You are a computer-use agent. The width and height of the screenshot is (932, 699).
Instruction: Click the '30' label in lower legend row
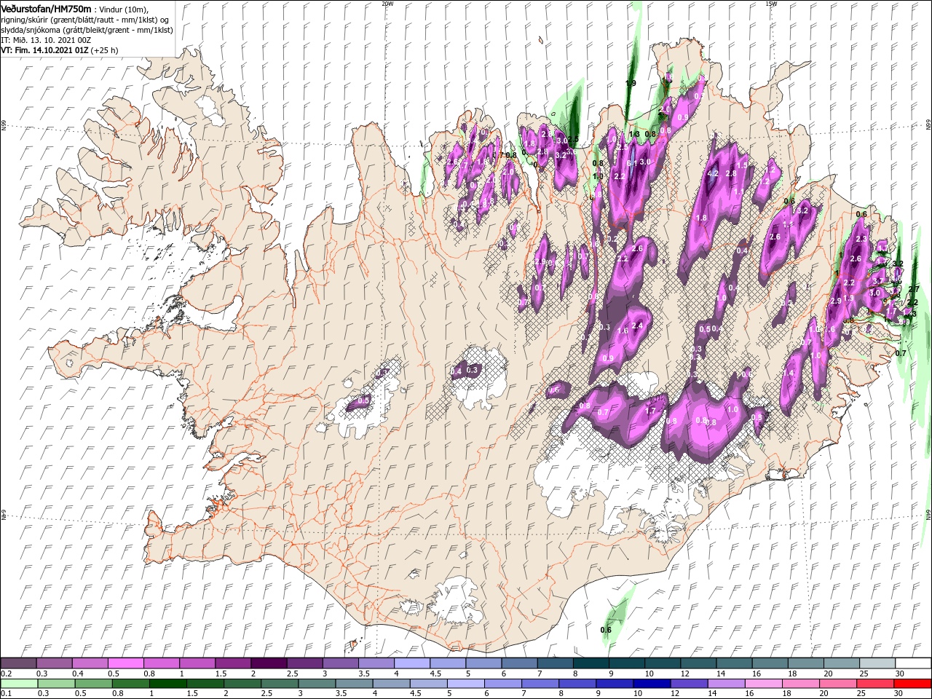tap(900, 694)
